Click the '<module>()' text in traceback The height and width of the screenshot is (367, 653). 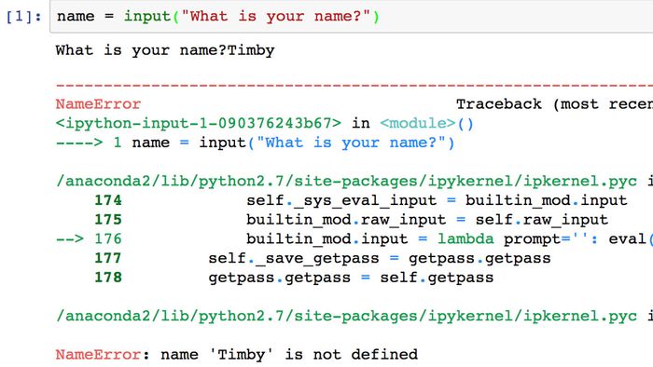427,123
